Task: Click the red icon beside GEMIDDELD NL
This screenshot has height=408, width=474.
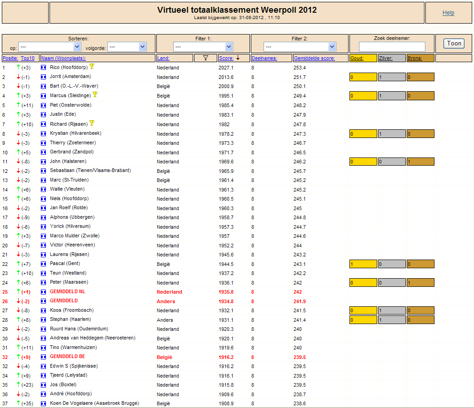Action: coord(44,292)
